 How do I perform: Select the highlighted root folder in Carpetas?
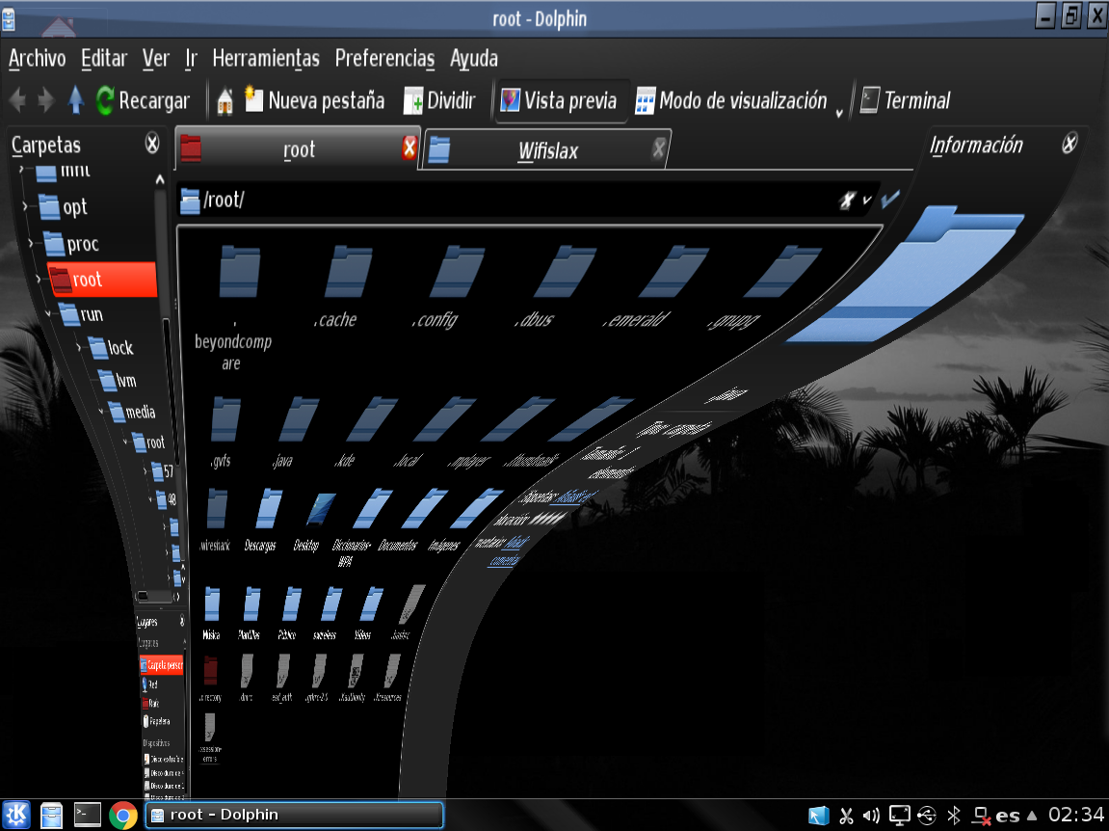[x=102, y=279]
